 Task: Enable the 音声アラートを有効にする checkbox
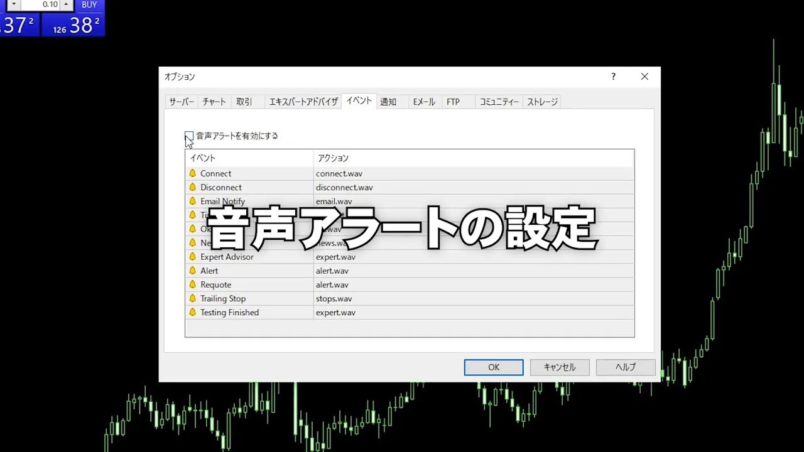pyautogui.click(x=189, y=136)
